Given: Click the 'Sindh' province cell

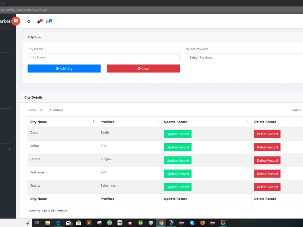Looking at the screenshot, I should [129, 134].
